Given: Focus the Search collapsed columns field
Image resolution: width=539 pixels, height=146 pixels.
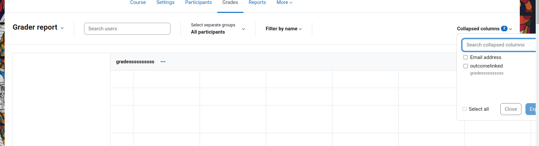Looking at the screenshot, I should pyautogui.click(x=499, y=45).
